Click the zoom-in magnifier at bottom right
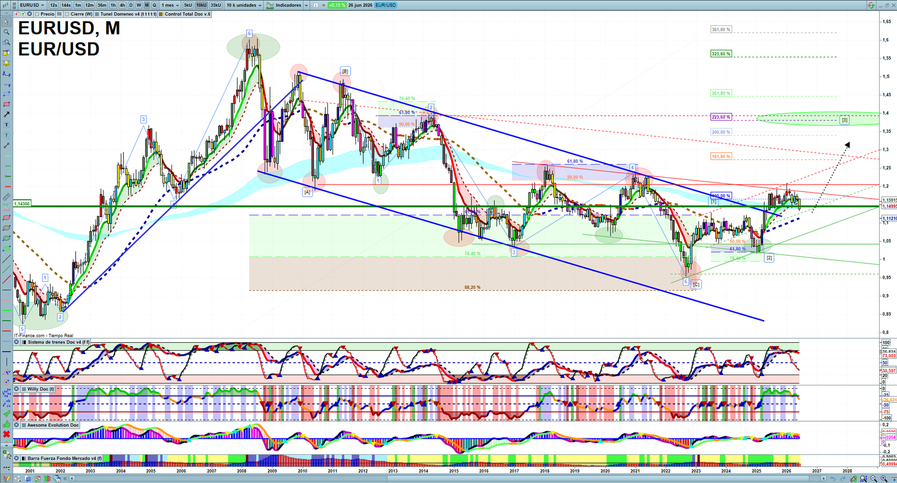This screenshot has width=897, height=483. coord(884,479)
